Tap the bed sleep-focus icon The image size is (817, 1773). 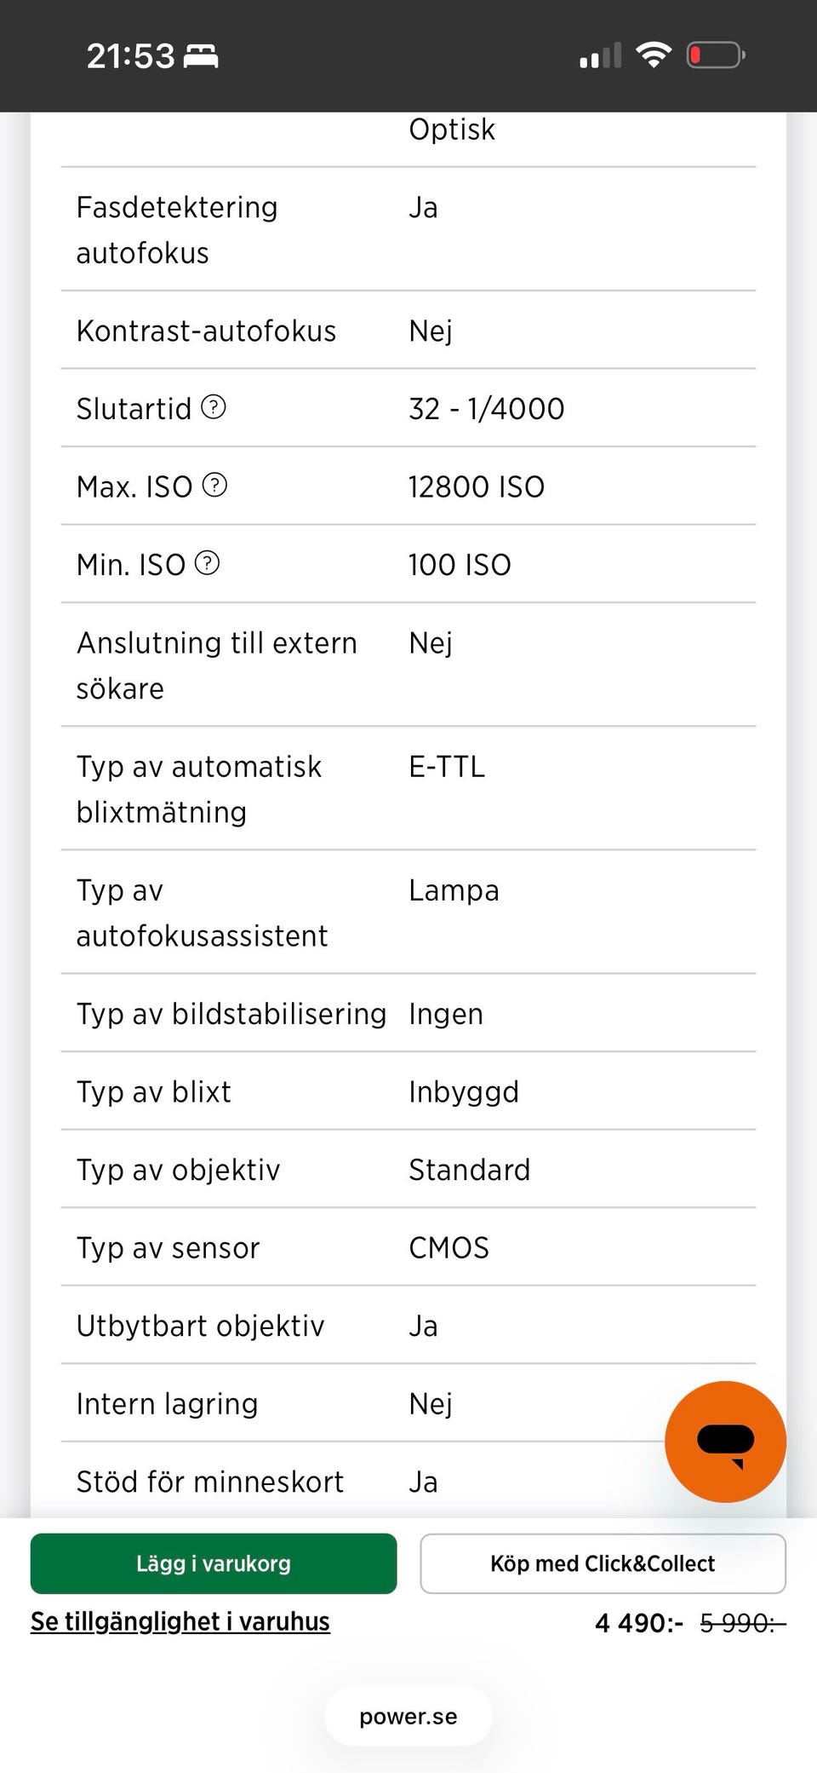tap(202, 56)
